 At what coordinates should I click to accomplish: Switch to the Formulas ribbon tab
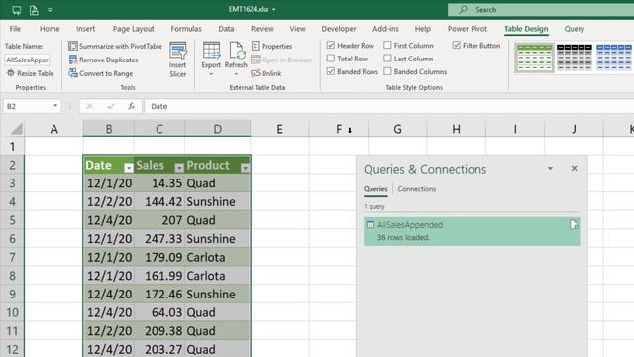(x=186, y=29)
